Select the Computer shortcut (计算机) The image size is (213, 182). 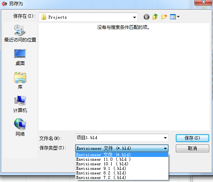pyautogui.click(x=20, y=104)
